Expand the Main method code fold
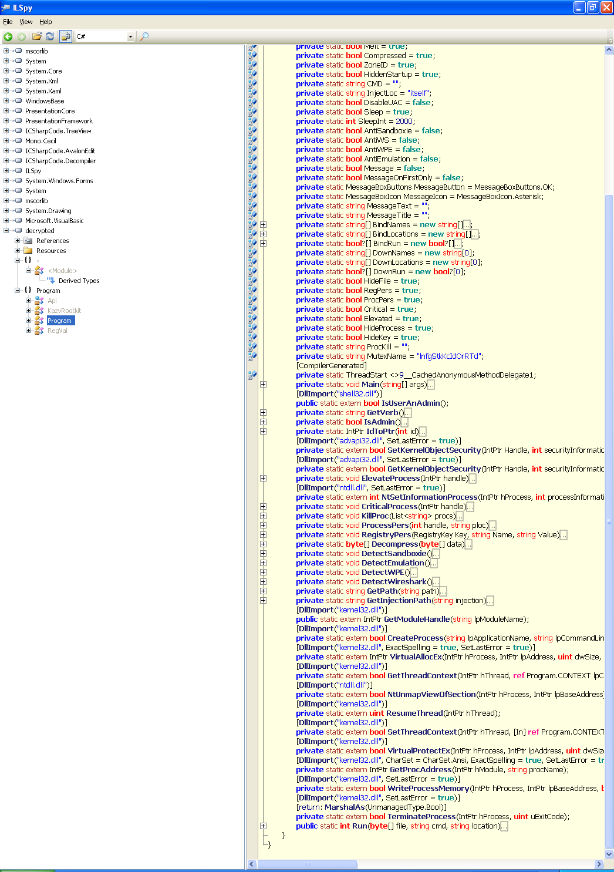 264,385
